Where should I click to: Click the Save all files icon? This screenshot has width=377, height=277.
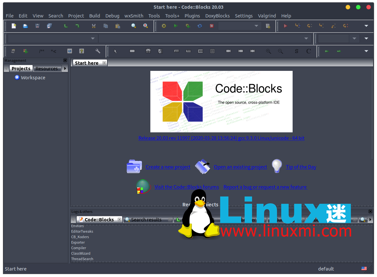pyautogui.click(x=49, y=26)
